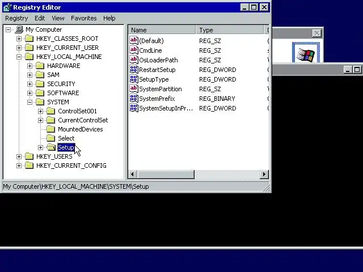This screenshot has height=272, width=363.
Task: Select the HKEY_USERS key label
Action: [54, 156]
